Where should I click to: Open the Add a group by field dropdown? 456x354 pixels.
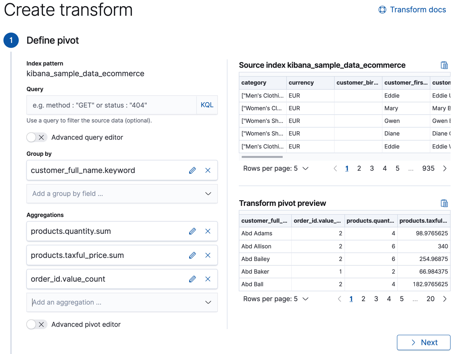pyautogui.click(x=208, y=193)
